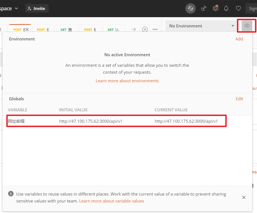
Task: Open a new request tab with plus icon
Action: 145,29
